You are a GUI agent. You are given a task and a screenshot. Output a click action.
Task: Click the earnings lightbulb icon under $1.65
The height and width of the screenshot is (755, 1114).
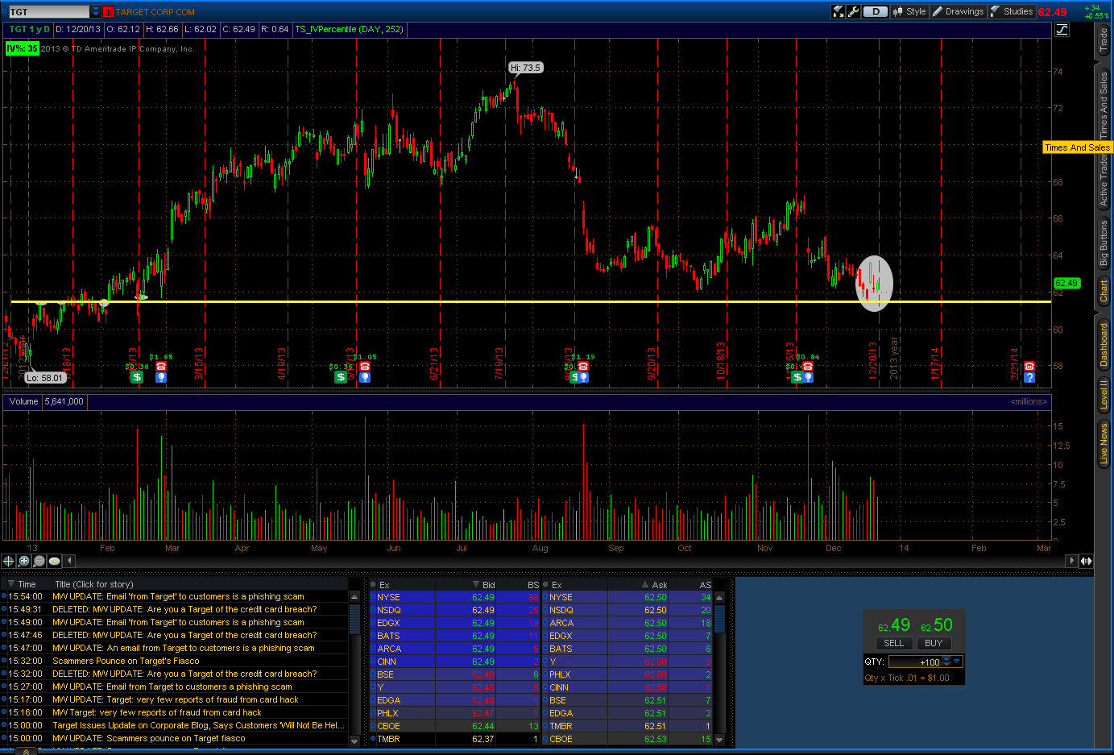tap(161, 376)
